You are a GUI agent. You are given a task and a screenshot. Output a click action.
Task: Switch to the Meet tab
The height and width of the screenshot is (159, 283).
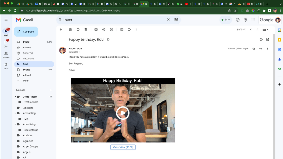point(6,66)
